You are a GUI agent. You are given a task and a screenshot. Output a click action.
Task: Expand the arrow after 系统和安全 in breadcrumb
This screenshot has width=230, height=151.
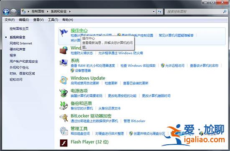70,11
